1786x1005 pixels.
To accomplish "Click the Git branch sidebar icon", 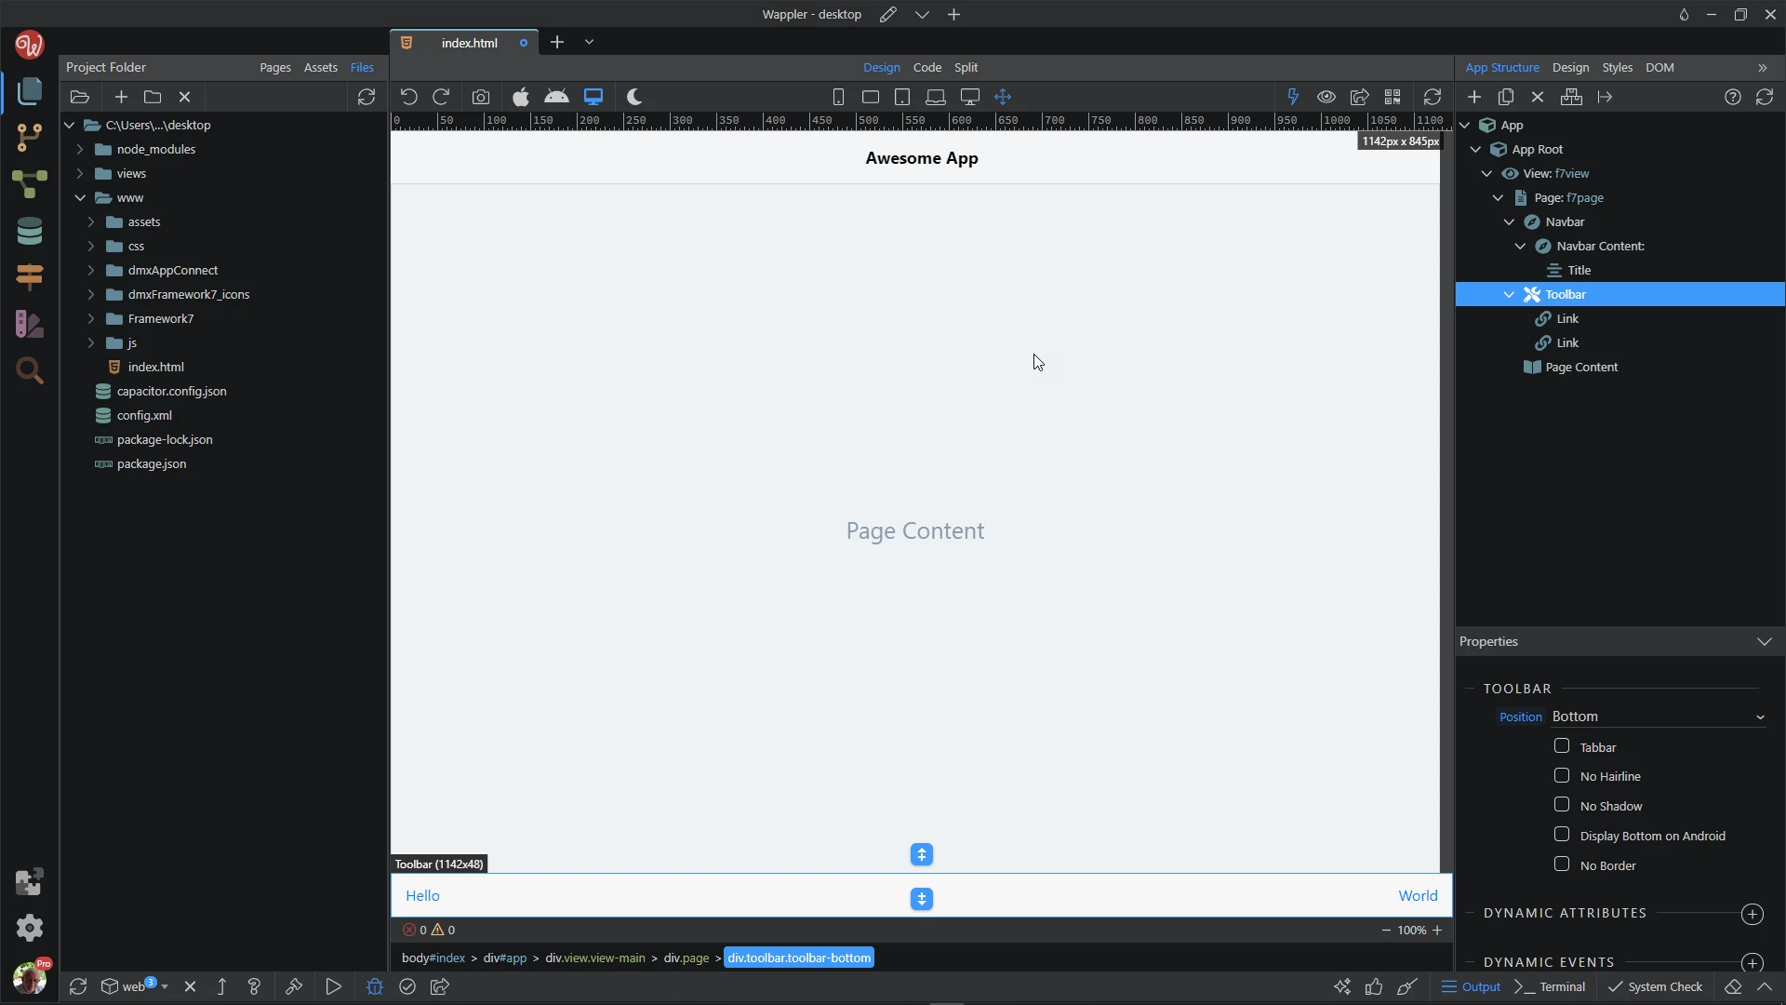I will point(30,138).
